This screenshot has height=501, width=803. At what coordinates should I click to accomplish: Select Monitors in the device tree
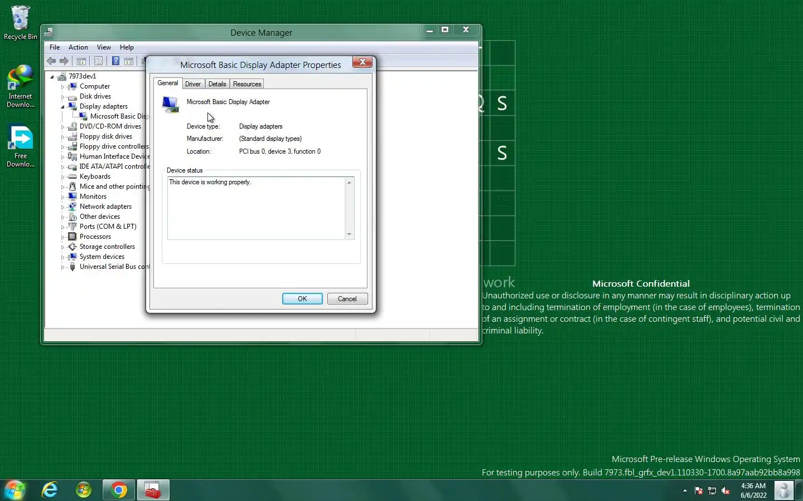[x=88, y=197]
